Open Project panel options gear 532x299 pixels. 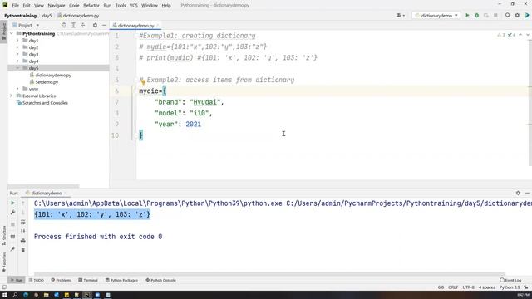pos(95,26)
